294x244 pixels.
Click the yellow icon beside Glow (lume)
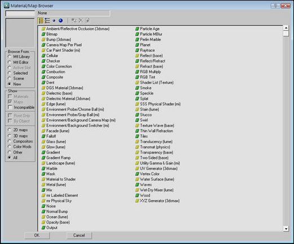click(43, 147)
